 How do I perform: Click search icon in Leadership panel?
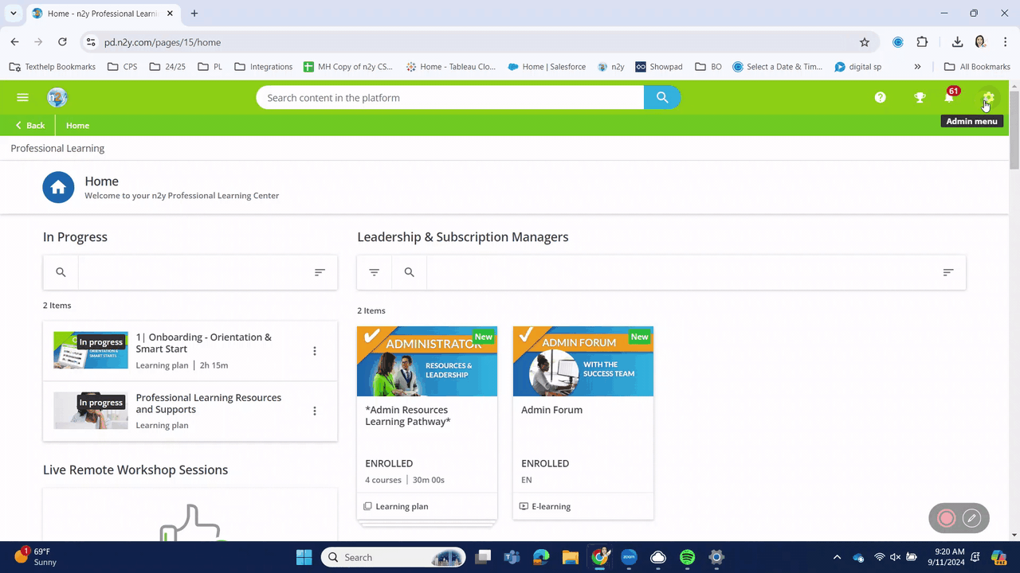[410, 272]
